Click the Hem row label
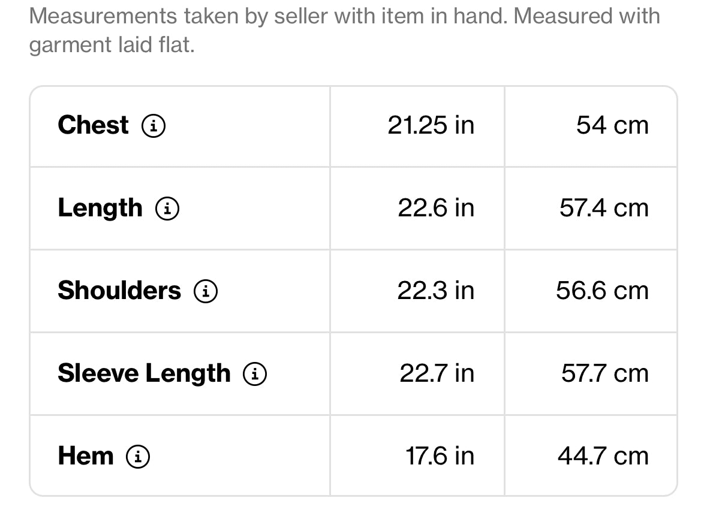The image size is (707, 516). [x=85, y=456]
